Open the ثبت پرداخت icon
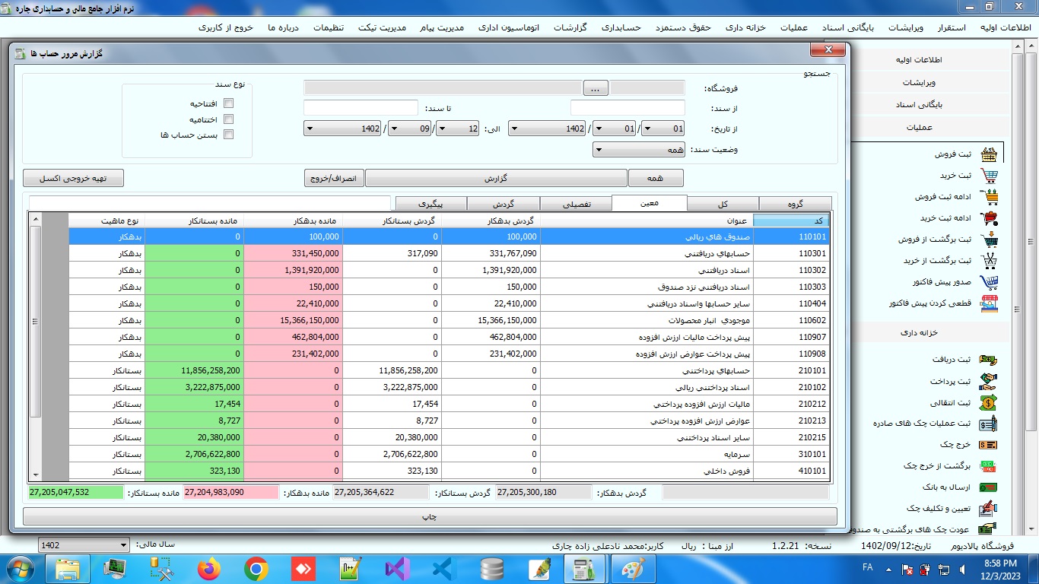The width and height of the screenshot is (1039, 584). click(x=988, y=381)
